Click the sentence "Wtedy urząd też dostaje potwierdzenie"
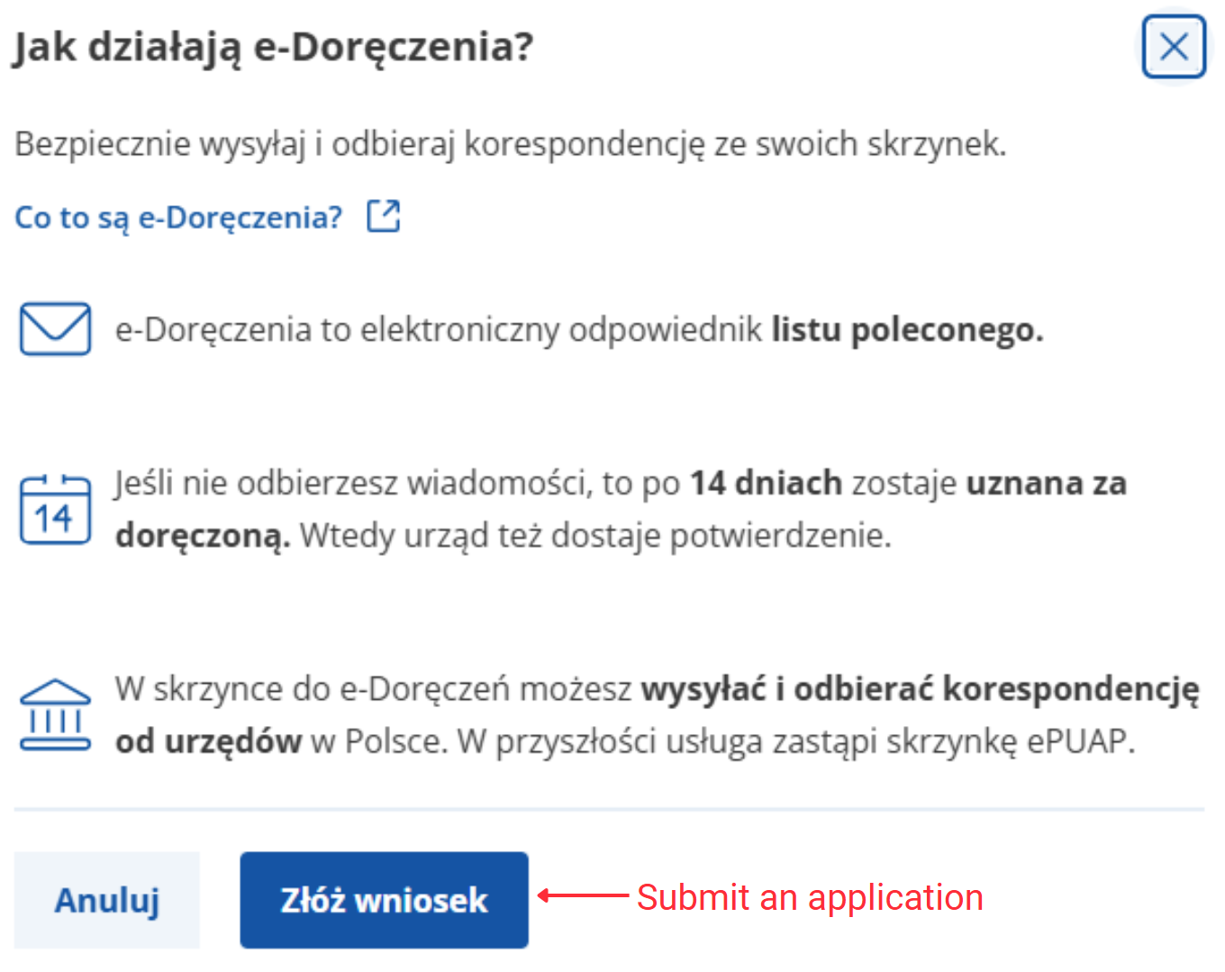 coord(594,536)
